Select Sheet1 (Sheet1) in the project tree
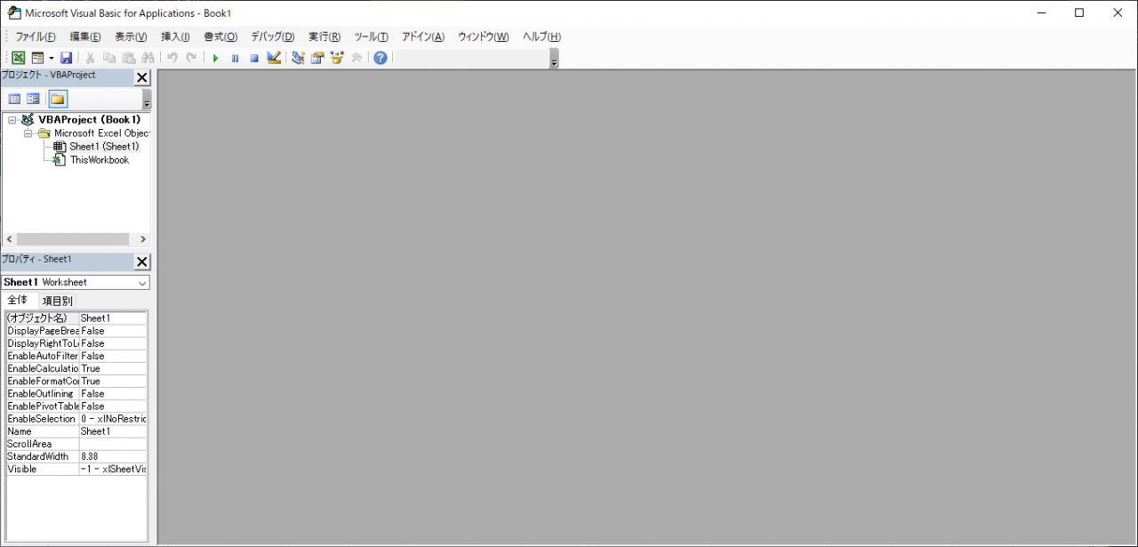The image size is (1138, 547). (104, 147)
